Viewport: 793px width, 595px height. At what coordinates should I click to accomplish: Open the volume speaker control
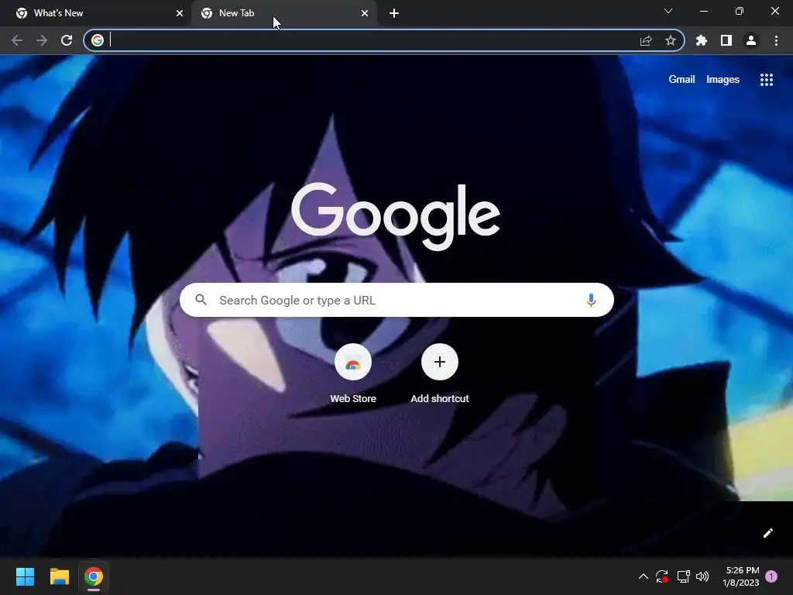click(x=702, y=576)
